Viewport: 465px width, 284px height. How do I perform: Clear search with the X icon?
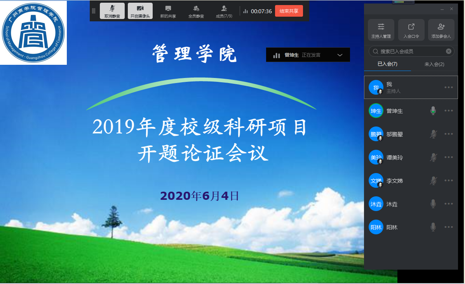point(448,51)
